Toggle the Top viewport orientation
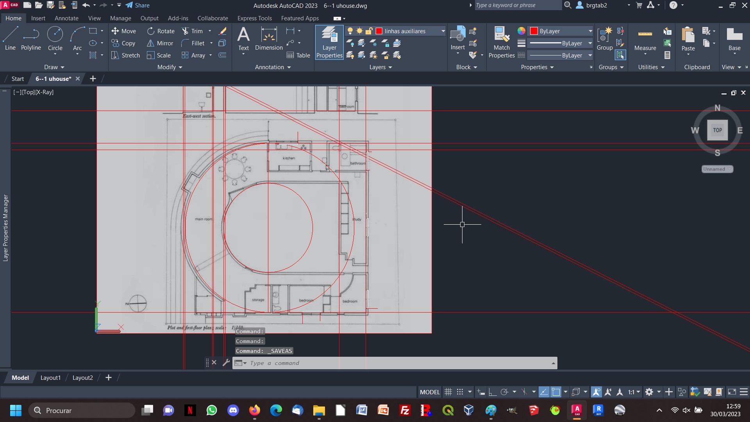The width and height of the screenshot is (750, 422). click(718, 130)
